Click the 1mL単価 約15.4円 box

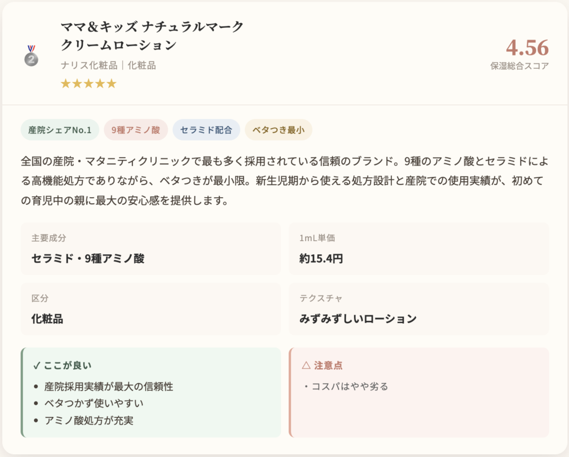pyautogui.click(x=418, y=249)
